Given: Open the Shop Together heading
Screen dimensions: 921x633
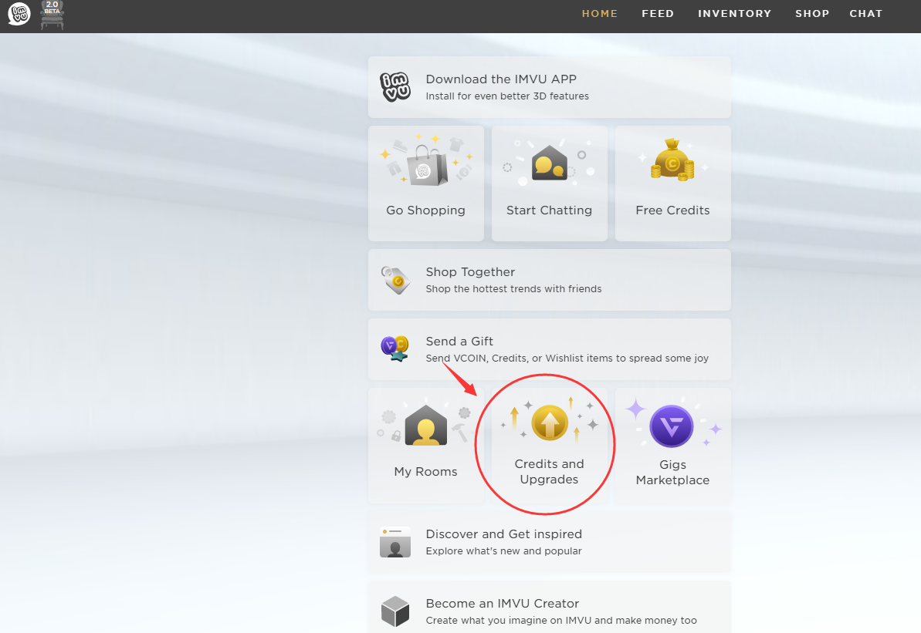Looking at the screenshot, I should 470,272.
